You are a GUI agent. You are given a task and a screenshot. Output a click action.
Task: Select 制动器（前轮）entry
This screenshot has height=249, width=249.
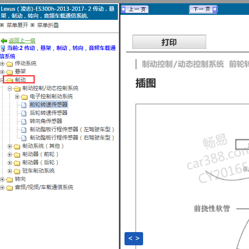point(41,154)
